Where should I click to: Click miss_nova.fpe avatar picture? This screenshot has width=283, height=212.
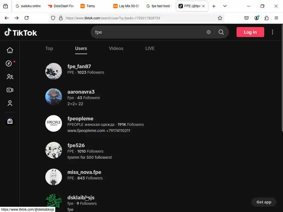(x=54, y=177)
